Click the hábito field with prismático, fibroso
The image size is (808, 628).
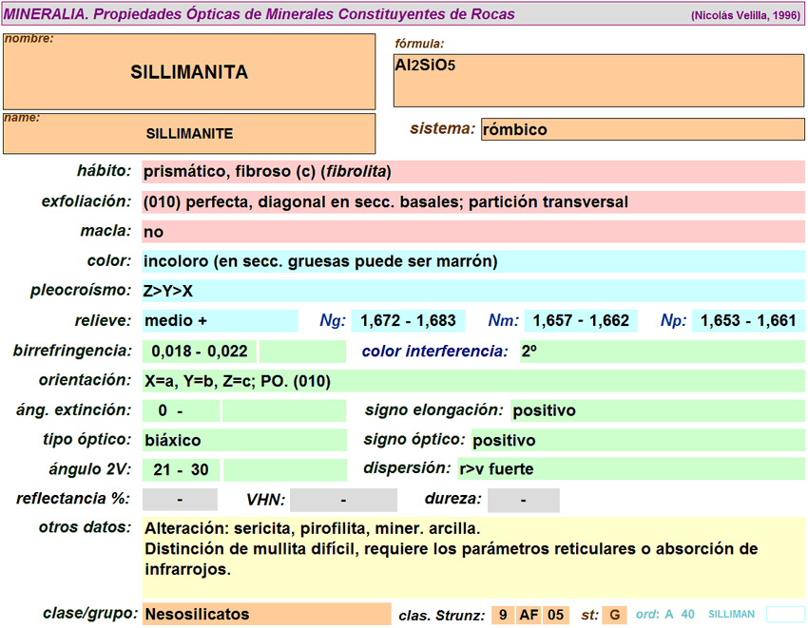[x=473, y=172]
